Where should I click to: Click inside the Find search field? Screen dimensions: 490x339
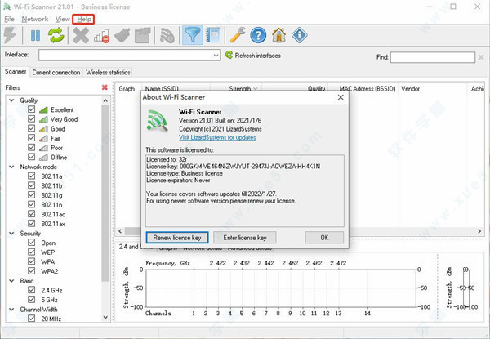(434, 57)
